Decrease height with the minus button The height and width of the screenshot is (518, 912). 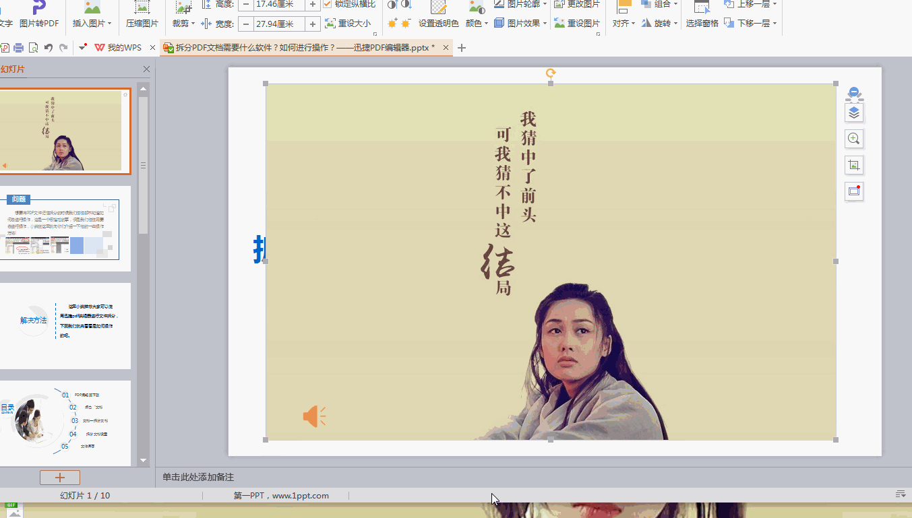[245, 4]
